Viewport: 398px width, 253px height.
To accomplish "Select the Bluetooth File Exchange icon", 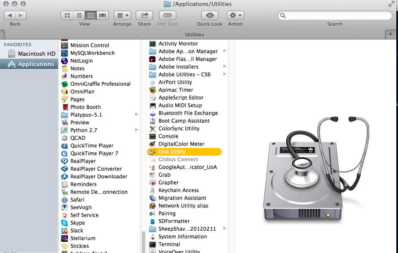I will point(153,113).
